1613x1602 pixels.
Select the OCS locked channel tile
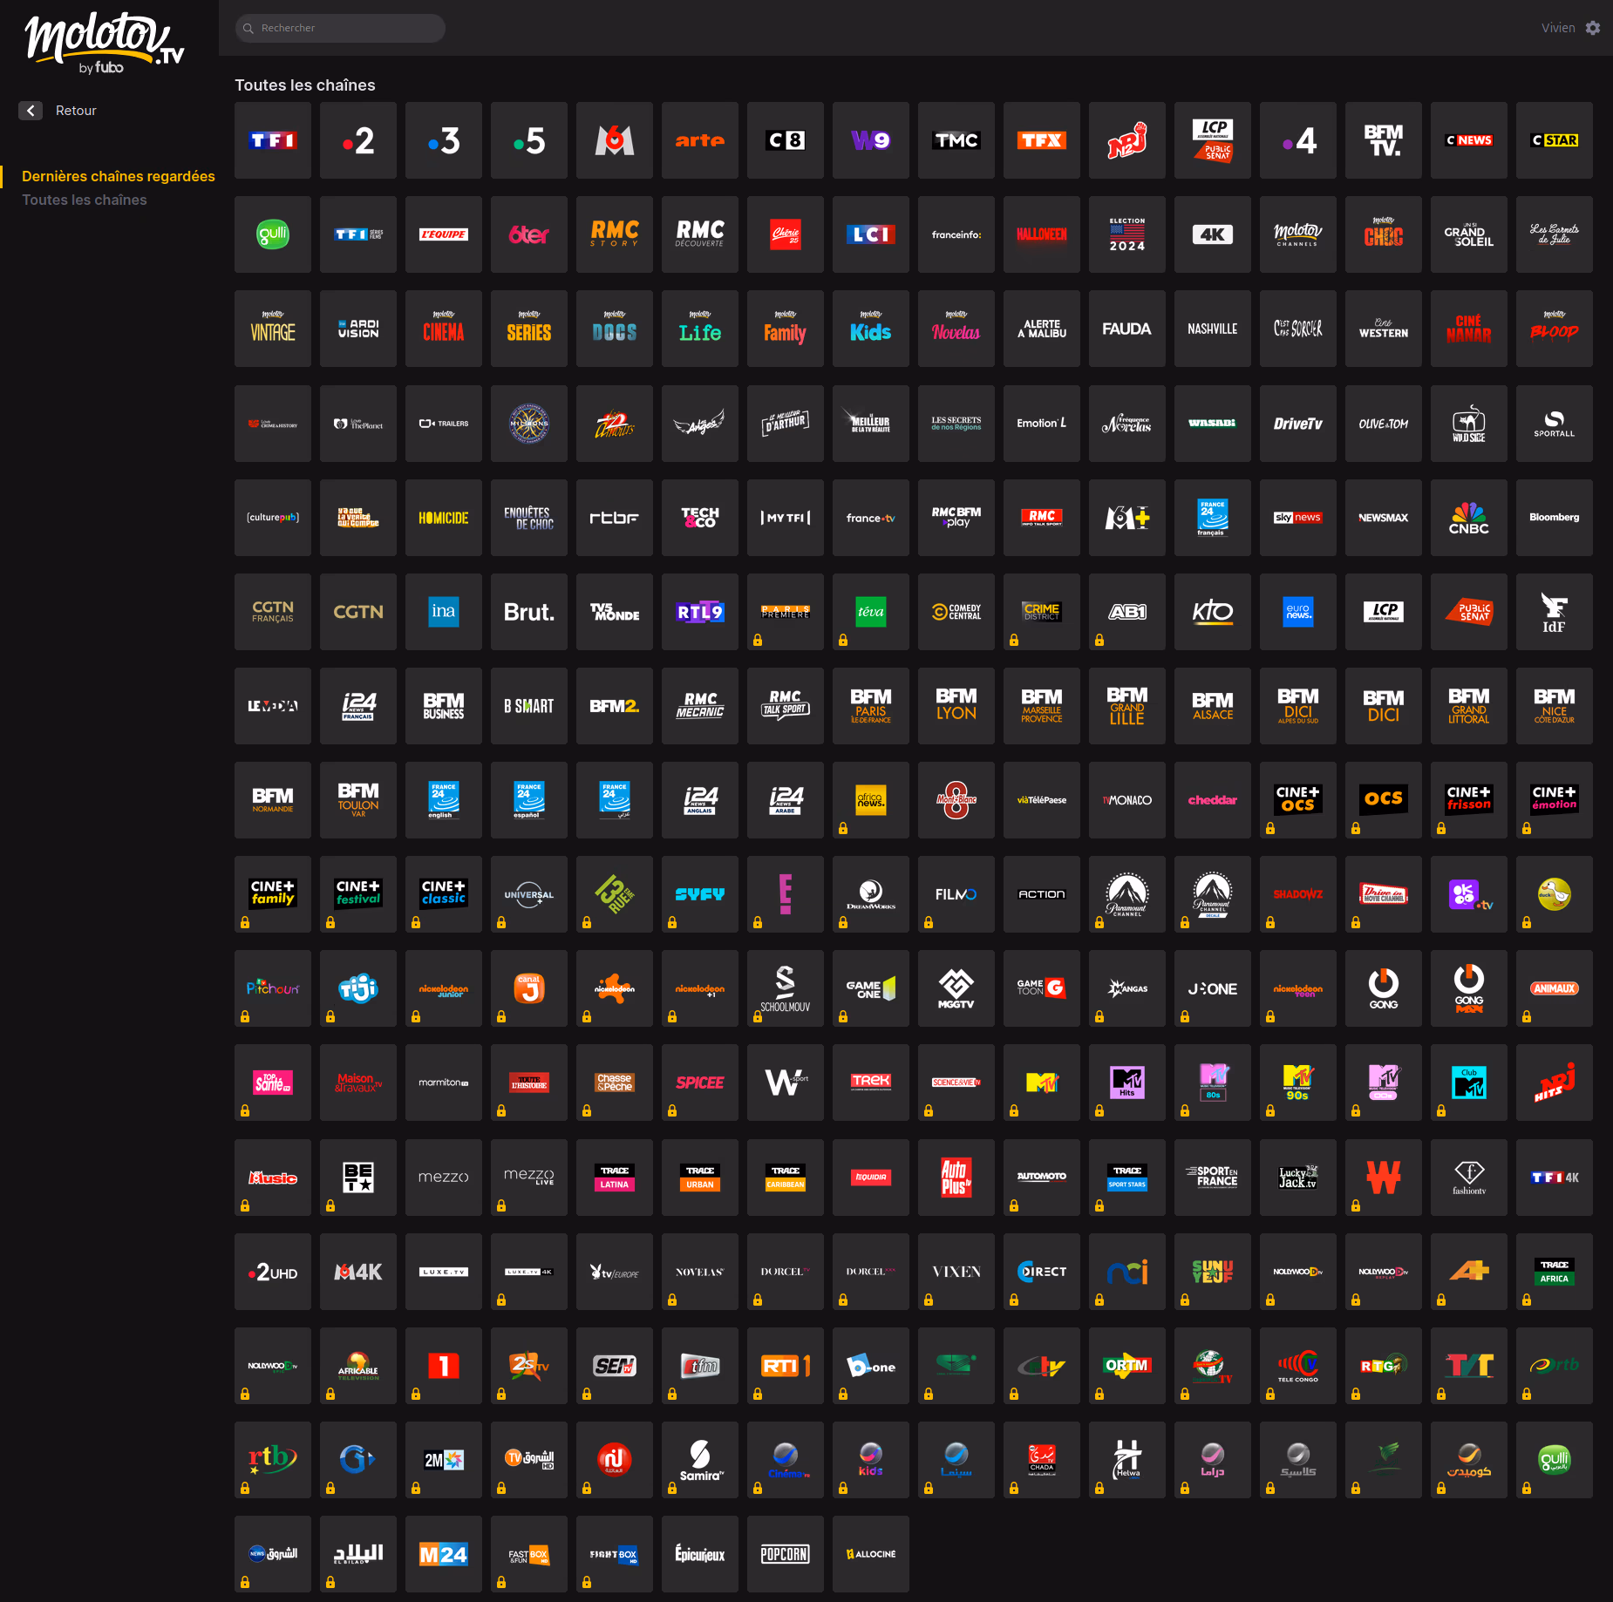1384,800
